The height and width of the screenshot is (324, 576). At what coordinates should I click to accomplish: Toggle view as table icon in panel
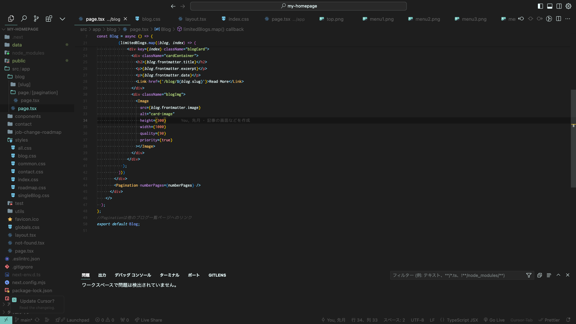(x=549, y=275)
